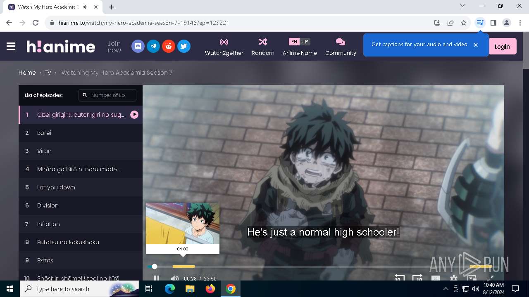Viewport: 529px width, 297px height.
Task: Open the Chrome three-dot menu
Action: click(520, 23)
